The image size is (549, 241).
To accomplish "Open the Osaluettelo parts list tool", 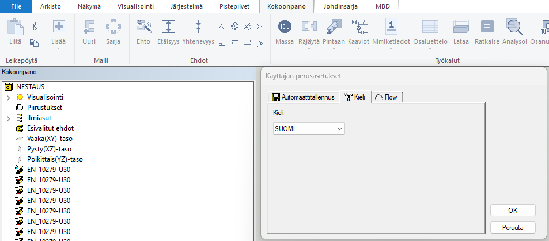I will click(430, 27).
